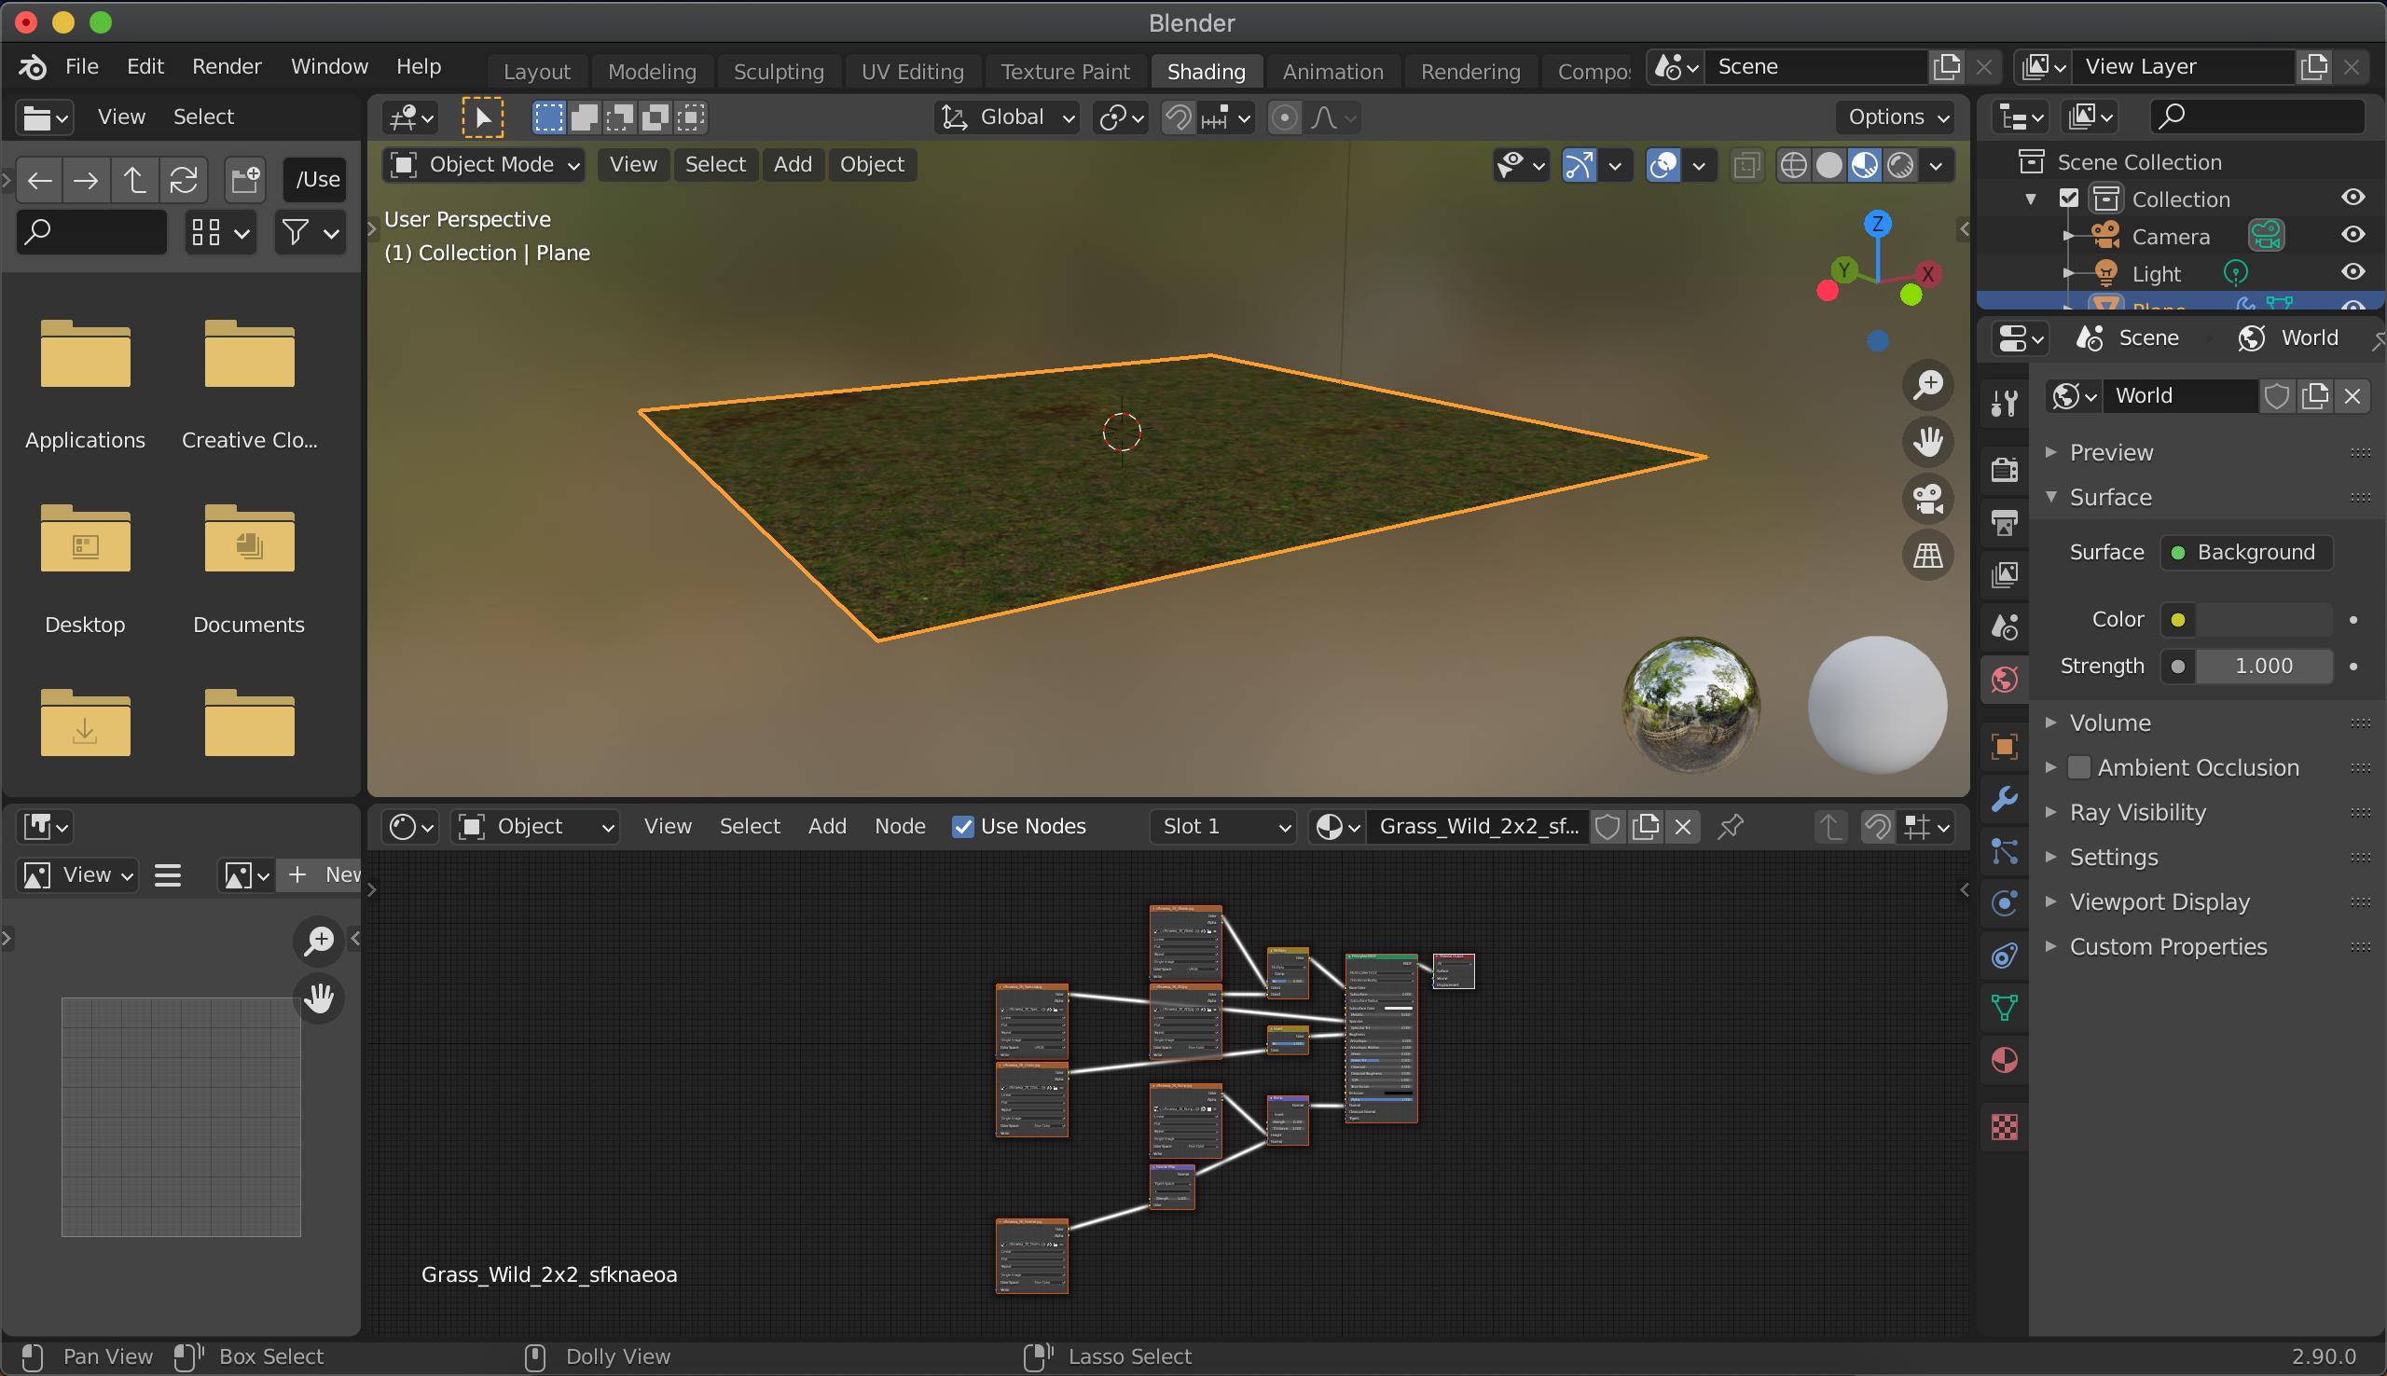This screenshot has height=1376, width=2387.
Task: Open the Global orientation dropdown
Action: click(1007, 117)
